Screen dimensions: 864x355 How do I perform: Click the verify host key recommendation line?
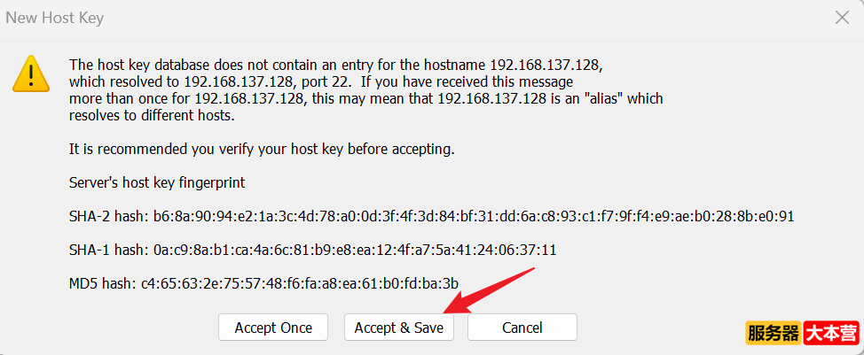coord(262,149)
